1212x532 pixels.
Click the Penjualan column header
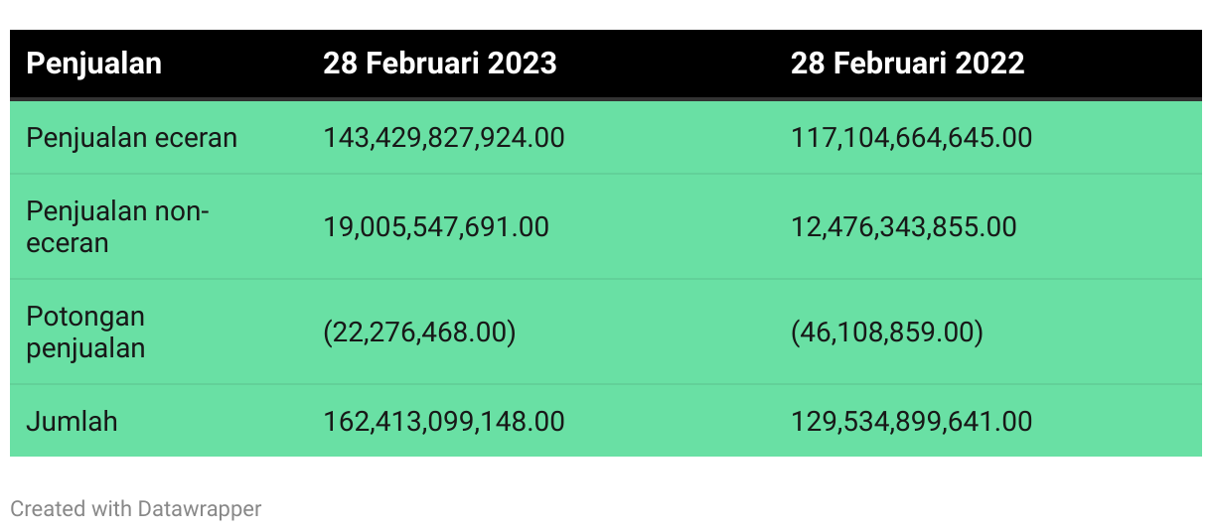click(93, 64)
